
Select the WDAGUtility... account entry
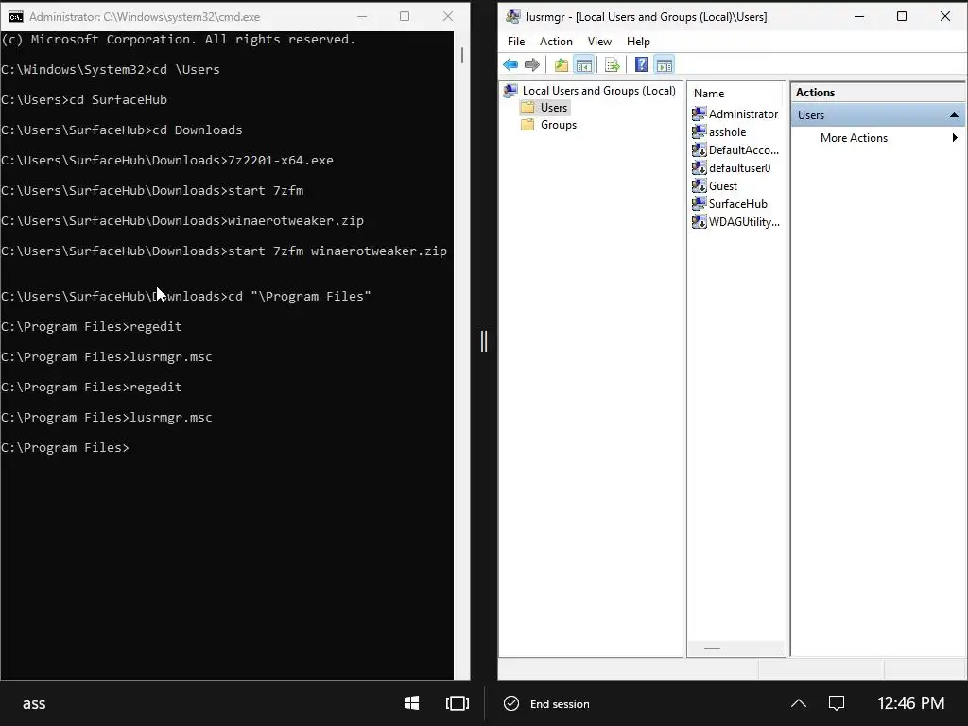click(x=735, y=221)
